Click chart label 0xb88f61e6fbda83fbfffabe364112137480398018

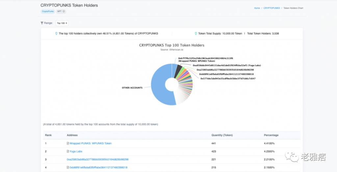click(226, 74)
